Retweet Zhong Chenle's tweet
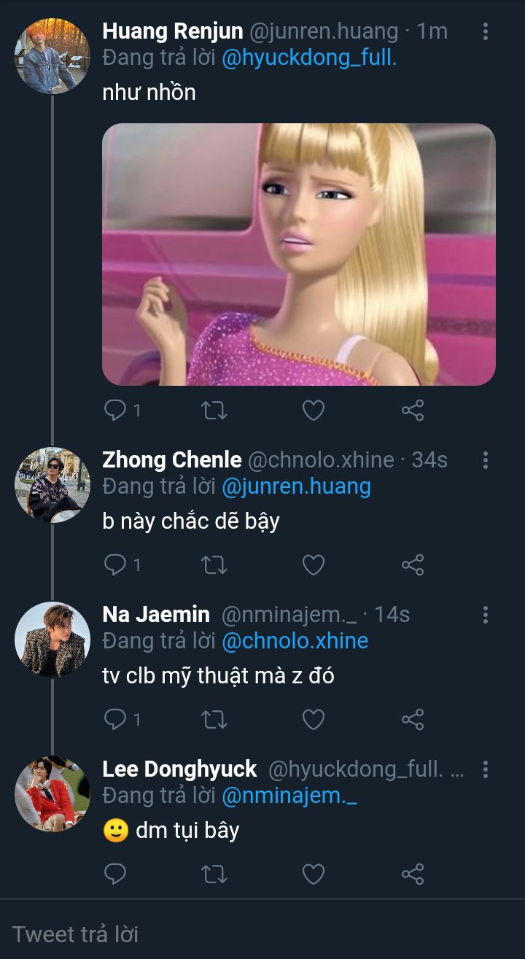The image size is (525, 959). 214,564
